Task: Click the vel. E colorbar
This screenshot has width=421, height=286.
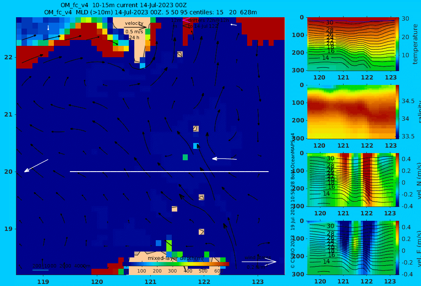Action: pos(397,248)
